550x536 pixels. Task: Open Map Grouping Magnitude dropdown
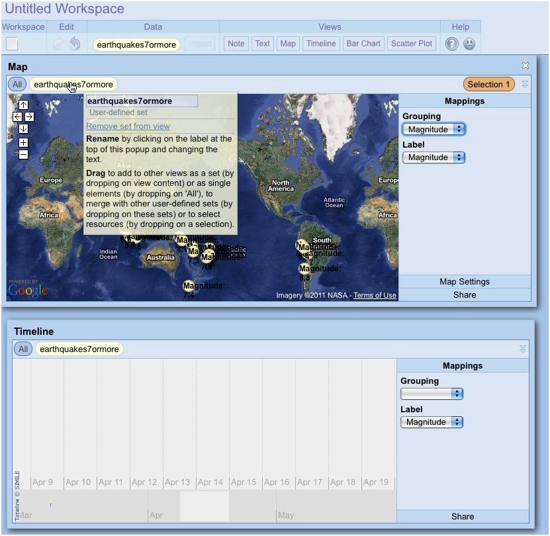click(434, 129)
